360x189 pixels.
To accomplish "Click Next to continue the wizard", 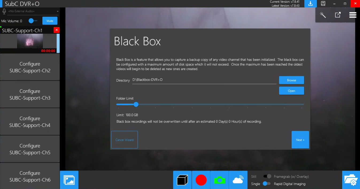I will tap(300, 140).
